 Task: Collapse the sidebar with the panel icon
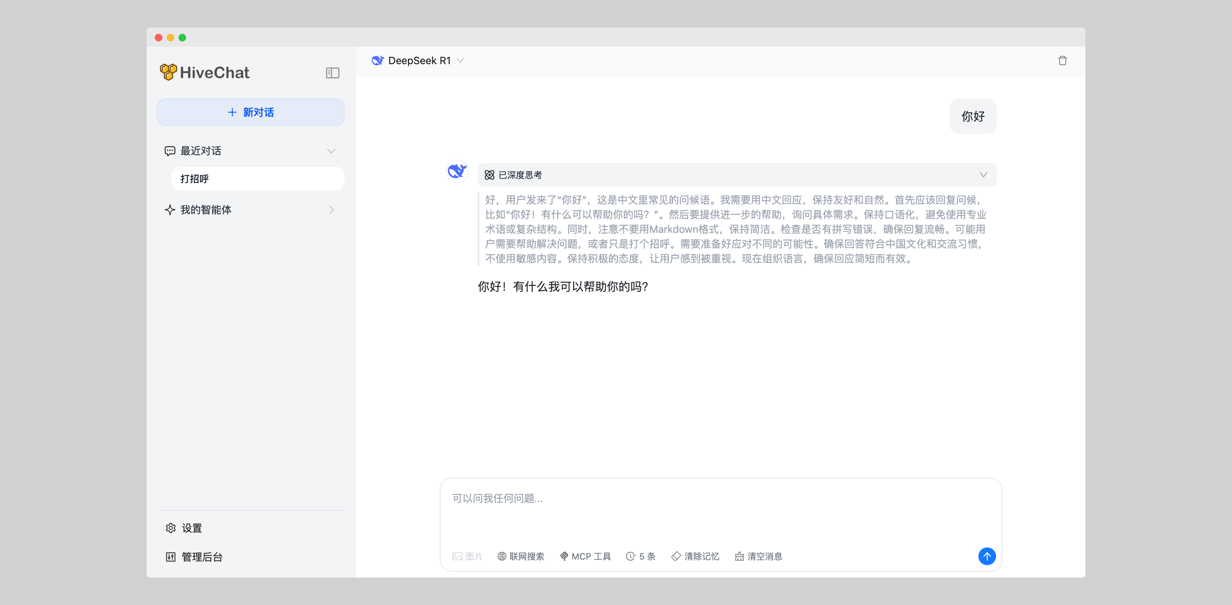tap(332, 73)
